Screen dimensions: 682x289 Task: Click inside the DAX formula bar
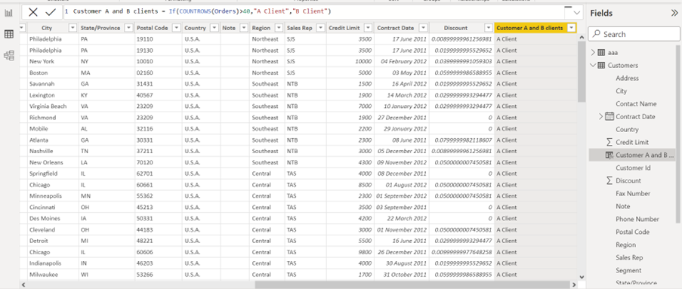(x=313, y=13)
